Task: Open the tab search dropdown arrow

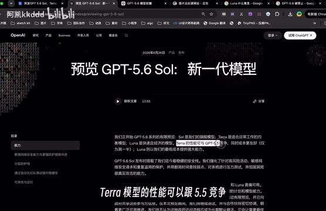Action: [11, 4]
